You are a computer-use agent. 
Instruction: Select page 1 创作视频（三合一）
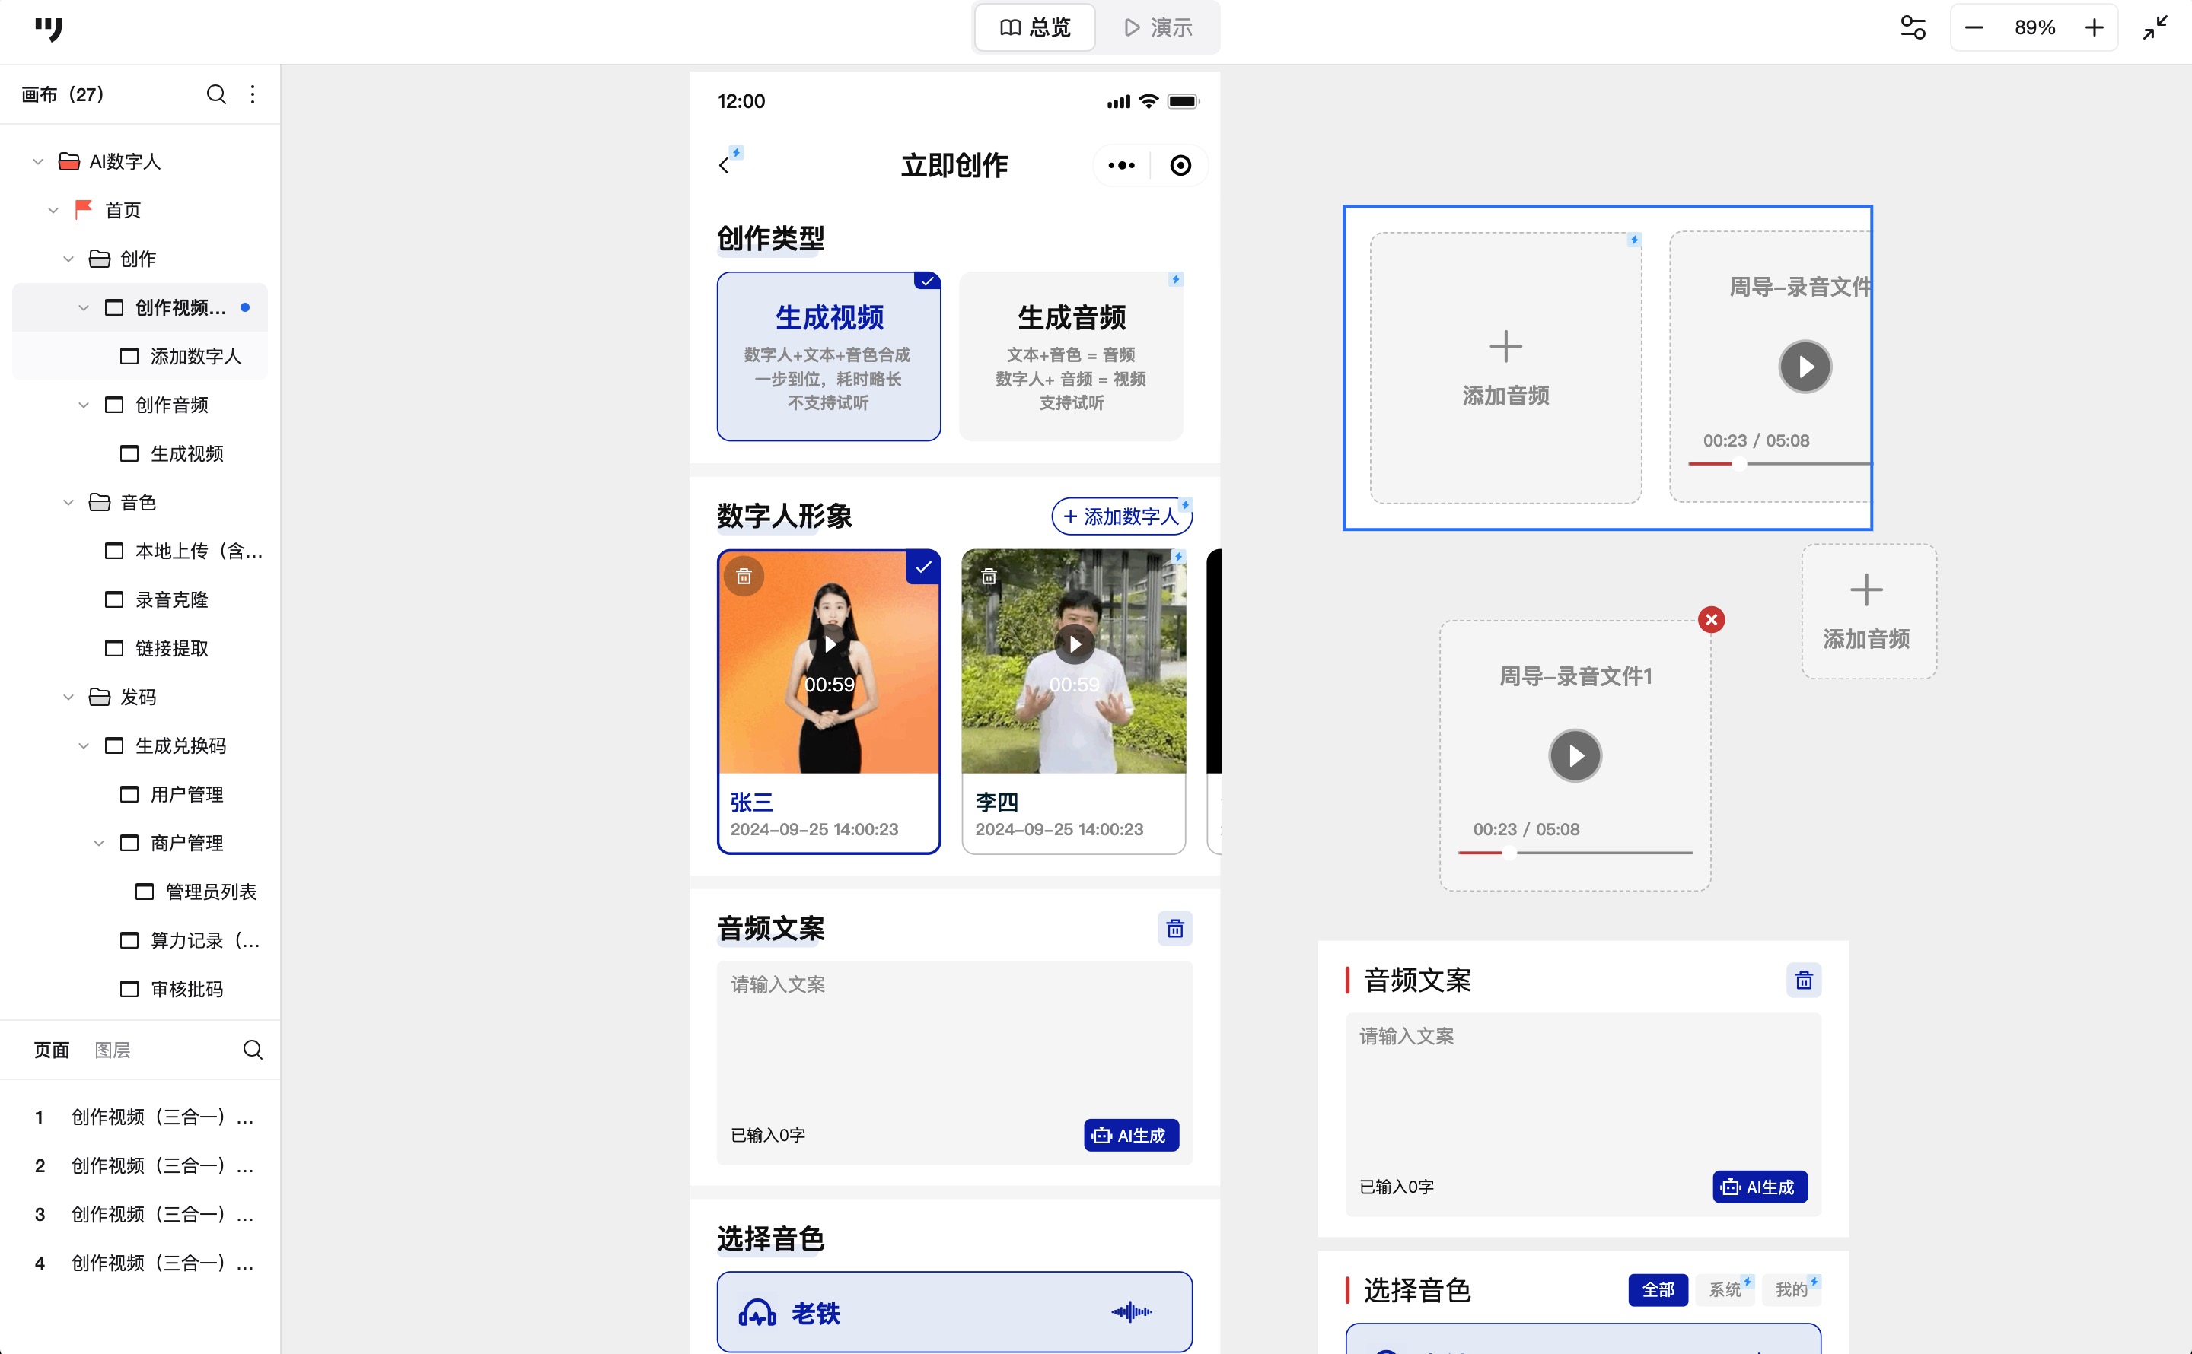[x=140, y=1117]
